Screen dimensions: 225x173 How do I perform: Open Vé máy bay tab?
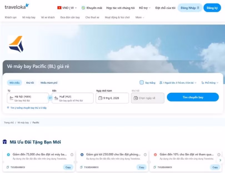[29, 18]
